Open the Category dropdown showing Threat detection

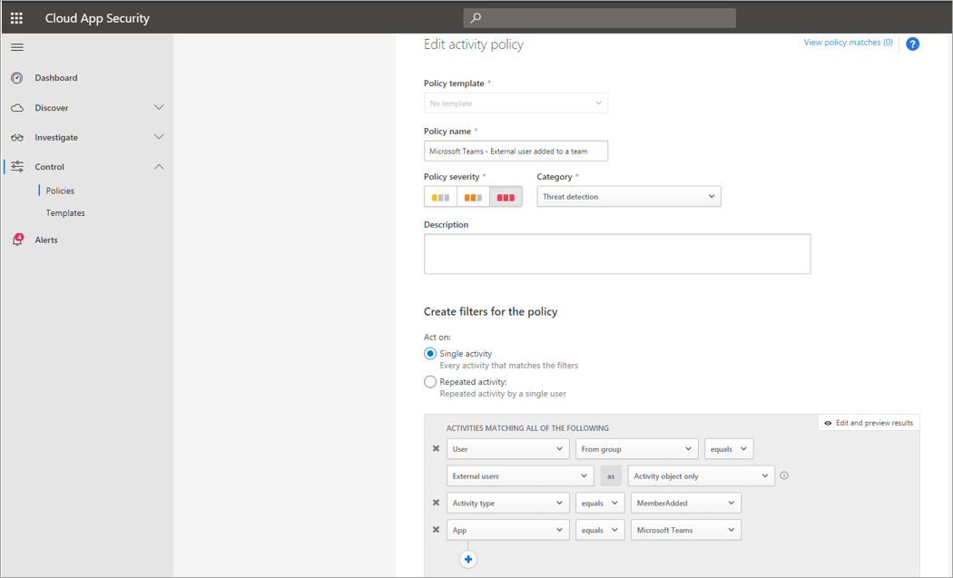(x=628, y=196)
